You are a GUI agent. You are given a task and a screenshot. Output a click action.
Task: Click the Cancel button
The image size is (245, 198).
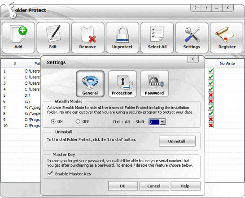tap(154, 186)
